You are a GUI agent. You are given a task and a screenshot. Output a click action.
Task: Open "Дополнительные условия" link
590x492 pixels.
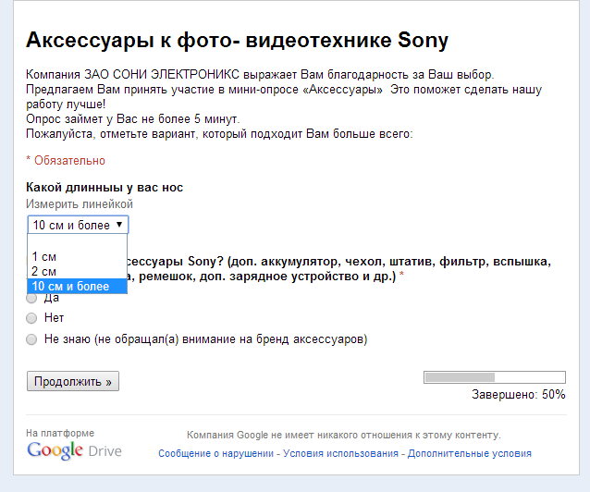(470, 453)
